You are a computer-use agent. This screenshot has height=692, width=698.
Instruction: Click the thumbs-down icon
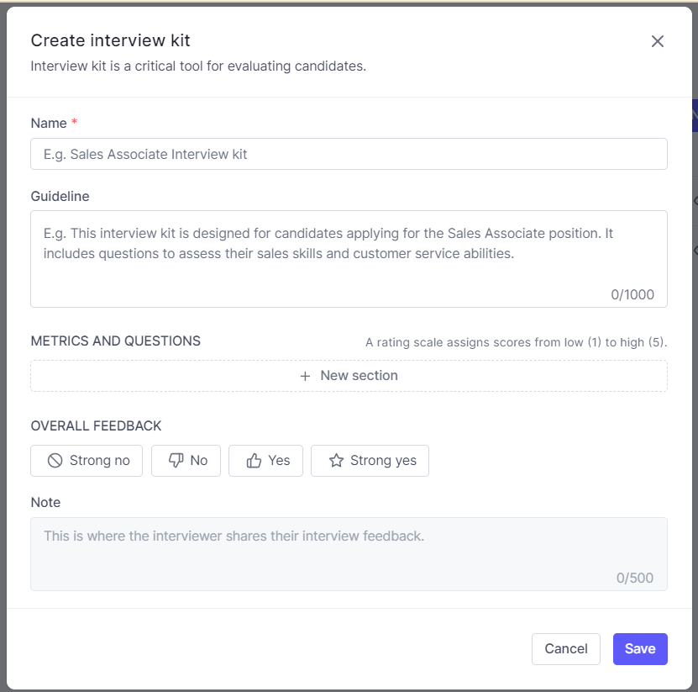pos(176,461)
